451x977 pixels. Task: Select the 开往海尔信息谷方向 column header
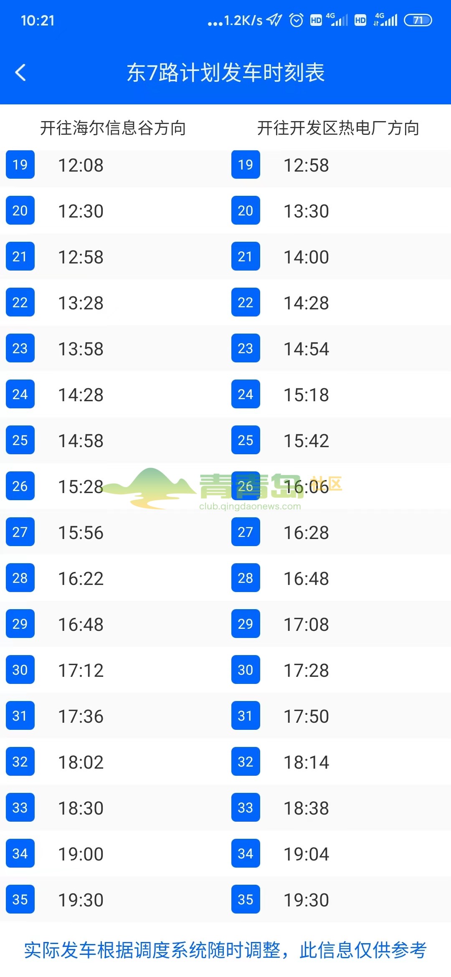pos(113,128)
